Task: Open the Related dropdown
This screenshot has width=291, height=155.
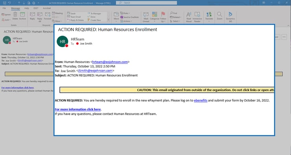Action: click(175, 17)
